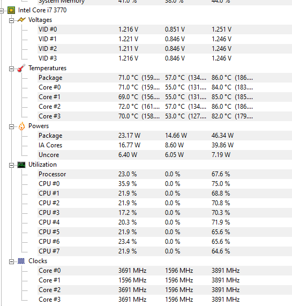This screenshot has height=306, width=292.
Task: Collapse the Voltages section
Action: click(11, 20)
